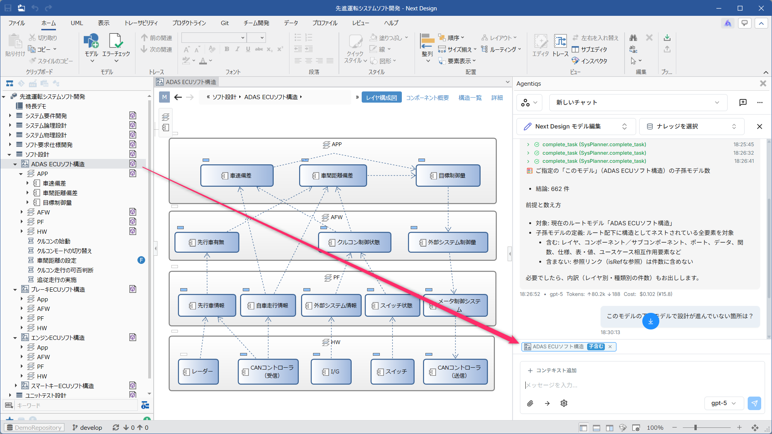
Task: Click the paperclip attach file icon
Action: click(x=530, y=403)
